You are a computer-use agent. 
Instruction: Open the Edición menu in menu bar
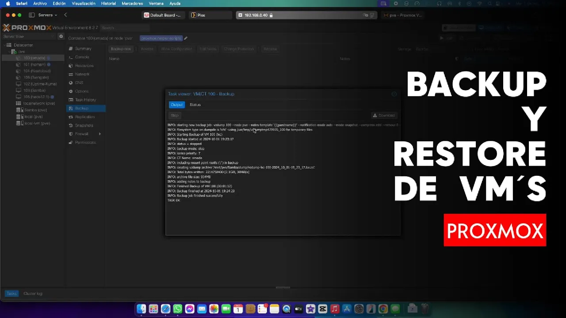point(59,4)
